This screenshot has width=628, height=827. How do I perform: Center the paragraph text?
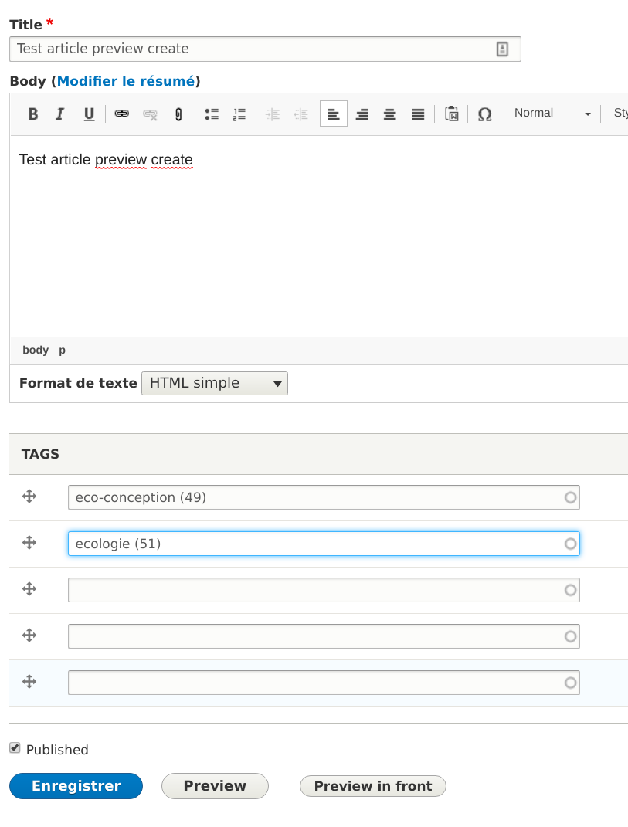coord(389,114)
